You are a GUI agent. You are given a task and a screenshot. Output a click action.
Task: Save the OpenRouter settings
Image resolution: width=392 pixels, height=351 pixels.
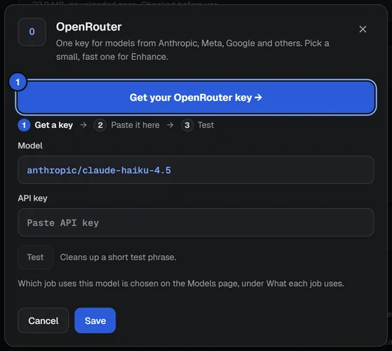click(x=95, y=320)
